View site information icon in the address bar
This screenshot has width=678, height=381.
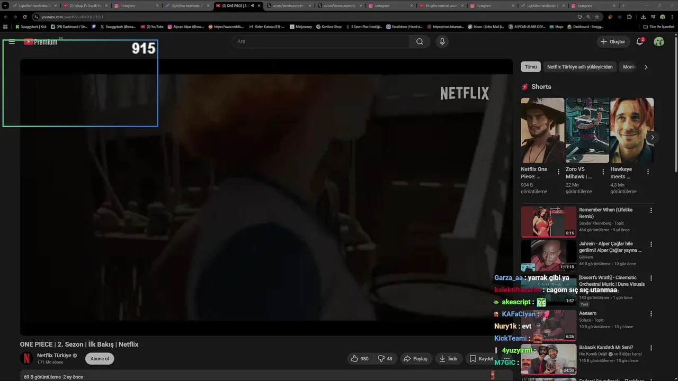point(36,17)
